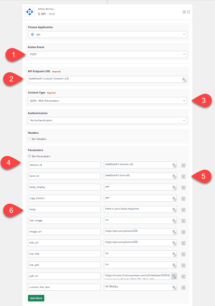The height and width of the screenshot is (306, 215).
Task: Remove the custom_link_text parameter row
Action: pyautogui.click(x=183, y=288)
